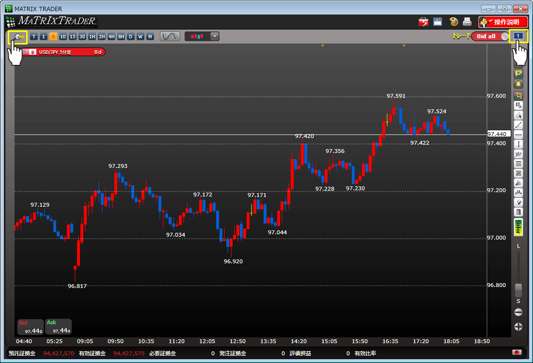Image resolution: width=533 pixels, height=363 pixels.
Task: Switch chart to weekly (W) timeframe
Action: coord(141,37)
